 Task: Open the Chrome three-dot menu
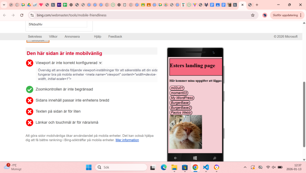pyautogui.click(x=301, y=15)
